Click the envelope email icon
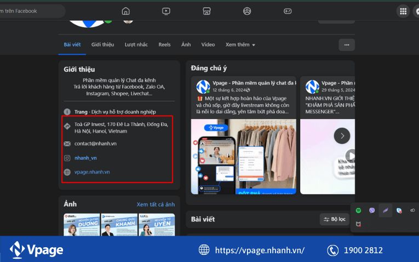This screenshot has width=419, height=262. tap(67, 144)
